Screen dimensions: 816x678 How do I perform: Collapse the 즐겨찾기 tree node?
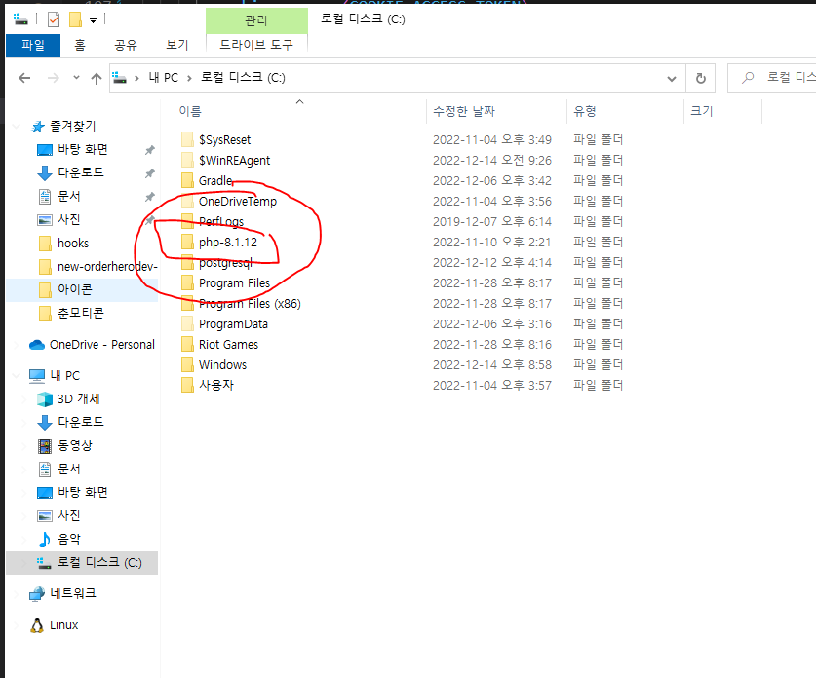pos(17,126)
